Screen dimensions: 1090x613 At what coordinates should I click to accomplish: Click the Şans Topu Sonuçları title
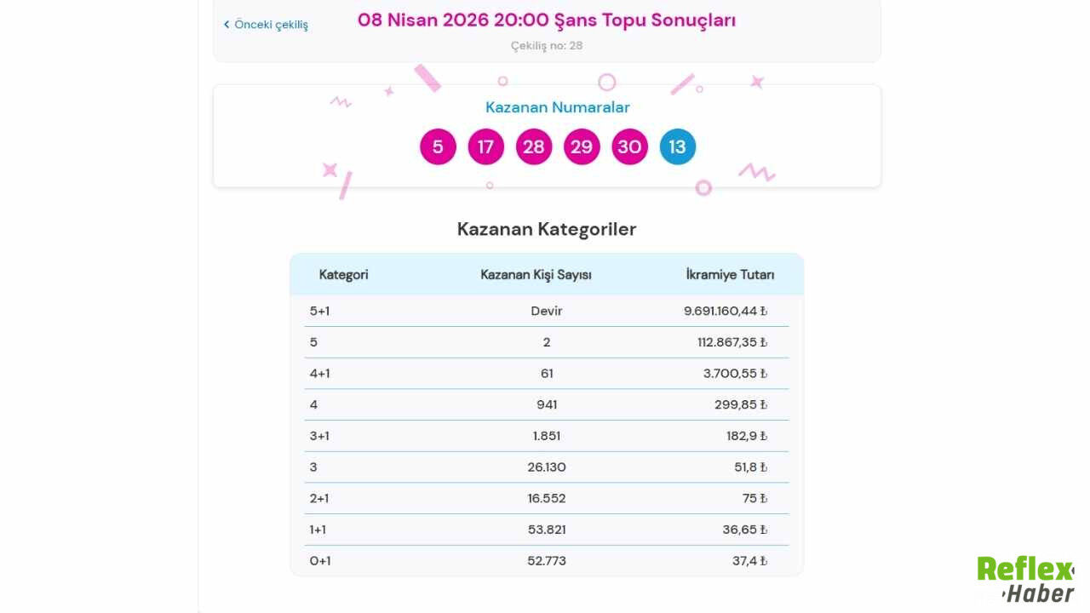point(546,20)
